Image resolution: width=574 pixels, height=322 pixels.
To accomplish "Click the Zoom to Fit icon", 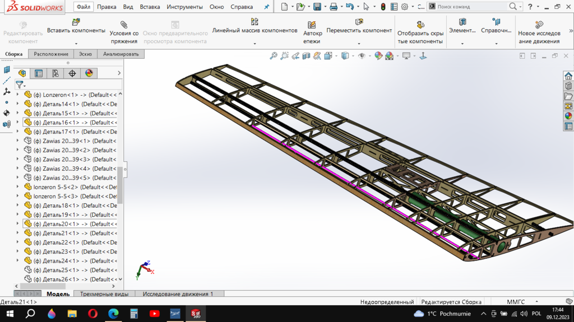I will click(x=274, y=56).
